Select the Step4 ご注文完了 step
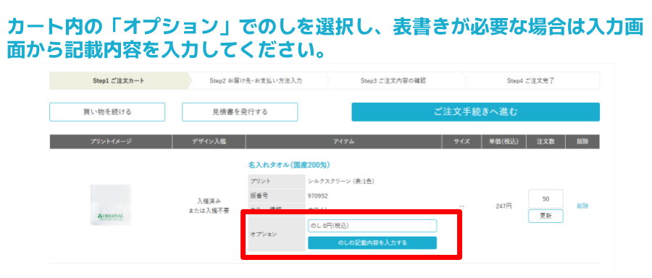This screenshot has width=652, height=278. [x=531, y=81]
